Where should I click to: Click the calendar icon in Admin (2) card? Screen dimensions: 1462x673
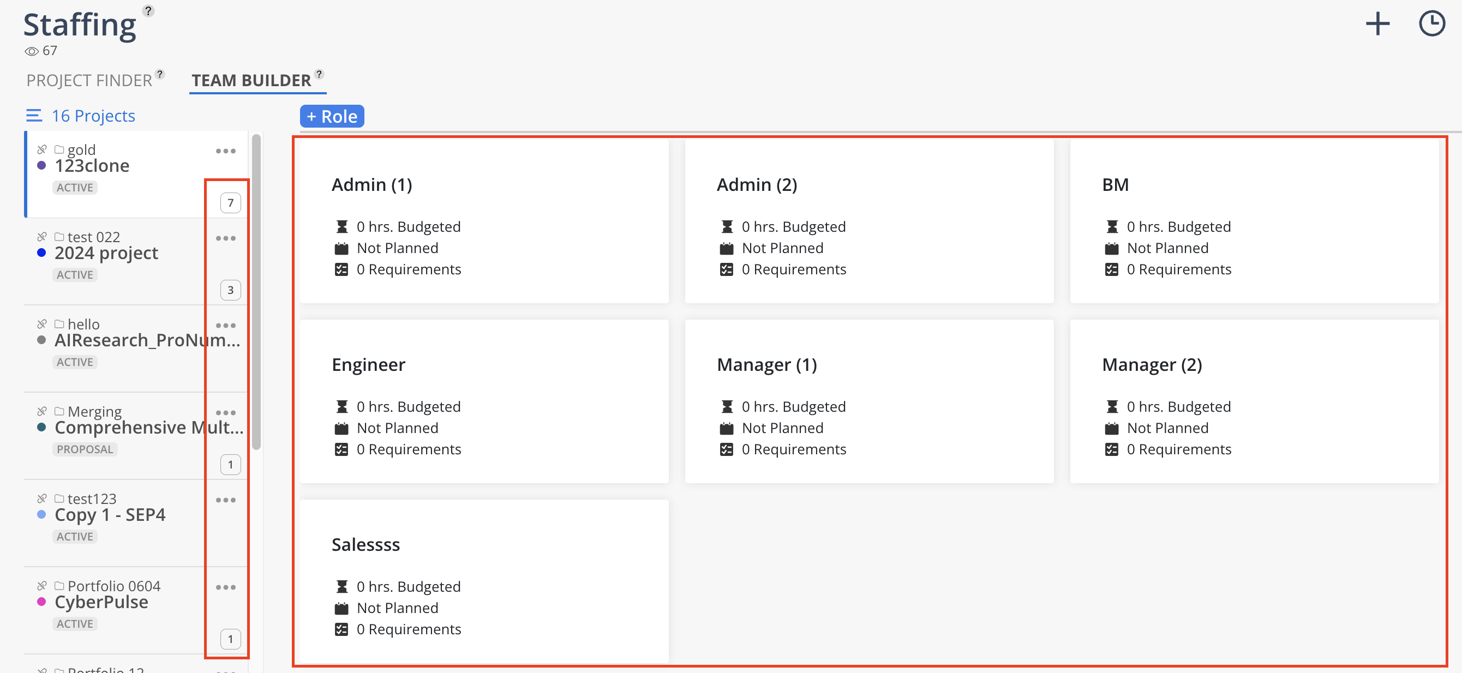point(727,249)
